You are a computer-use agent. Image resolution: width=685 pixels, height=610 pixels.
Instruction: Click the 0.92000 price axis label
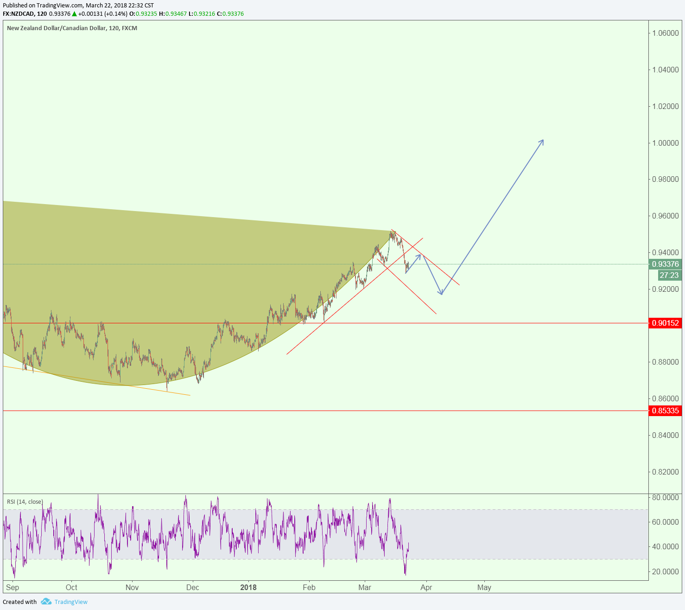(x=666, y=289)
